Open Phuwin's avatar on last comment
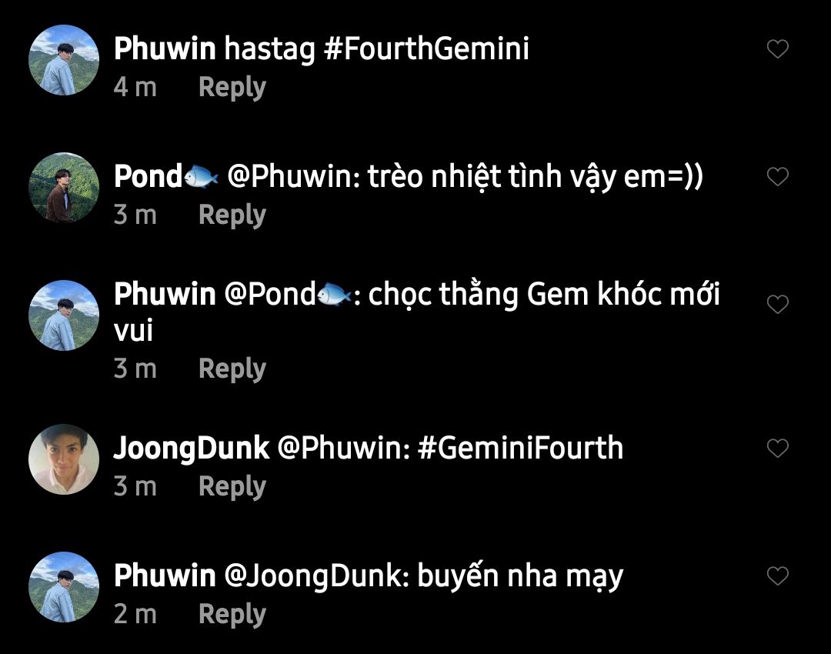Viewport: 831px width, 654px height. [64, 586]
